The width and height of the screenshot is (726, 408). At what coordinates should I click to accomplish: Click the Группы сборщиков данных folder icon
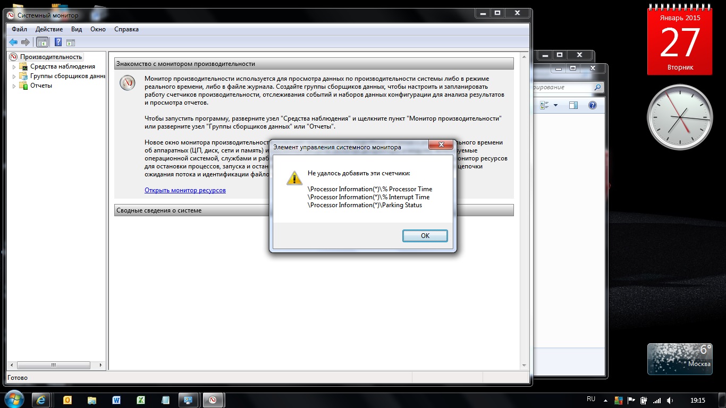23,76
